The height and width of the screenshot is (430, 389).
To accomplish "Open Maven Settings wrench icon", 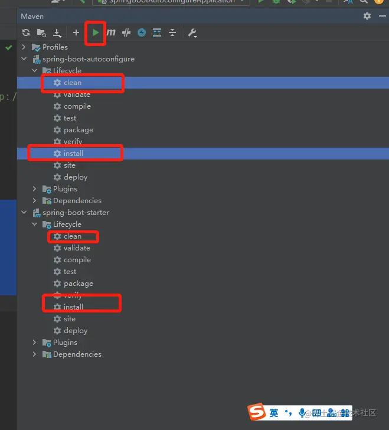I will 192,33.
